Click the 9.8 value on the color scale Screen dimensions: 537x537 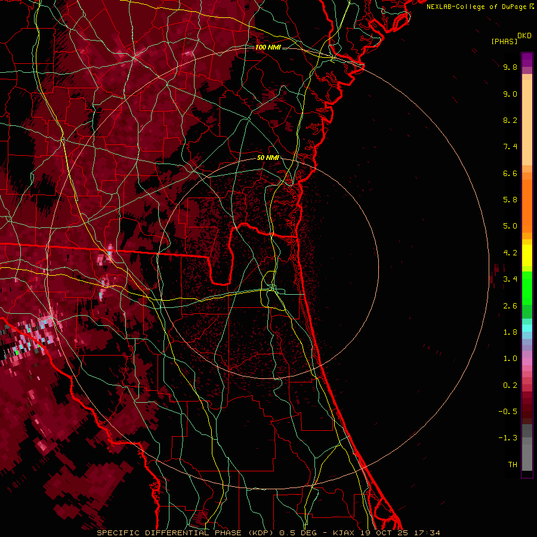click(x=510, y=67)
